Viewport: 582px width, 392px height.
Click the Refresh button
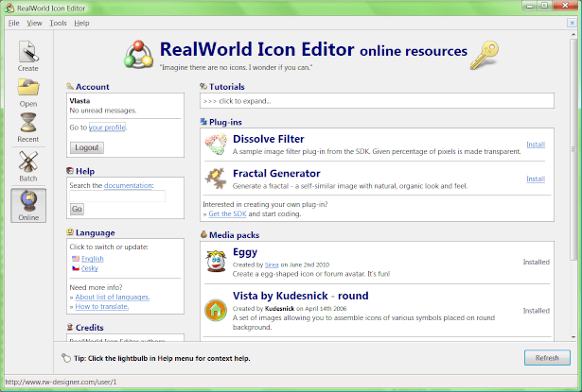547,358
